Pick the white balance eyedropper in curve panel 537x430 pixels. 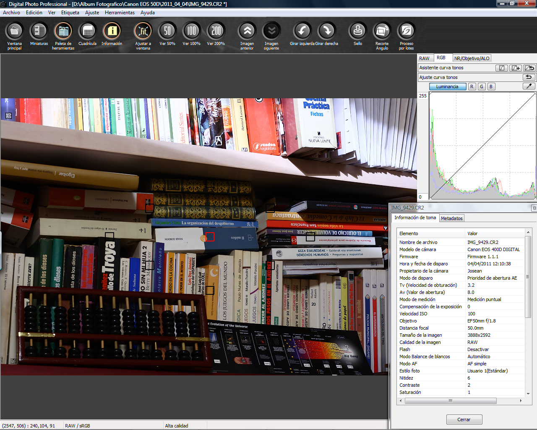pos(529,87)
